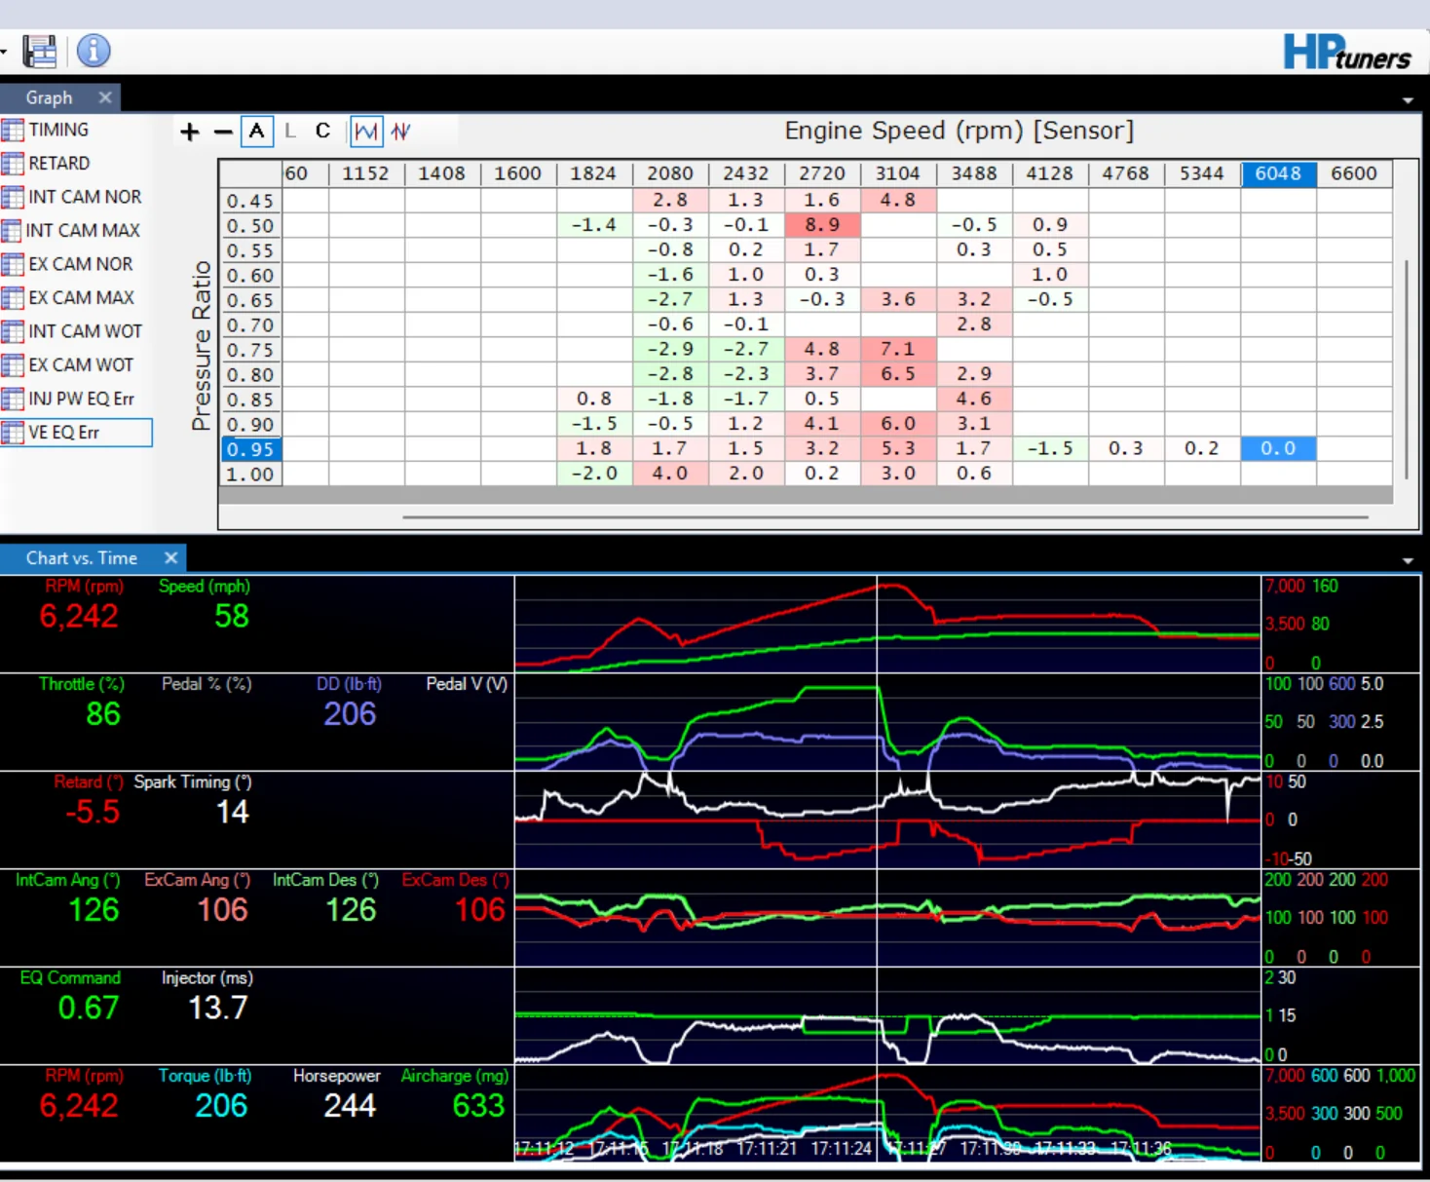The height and width of the screenshot is (1182, 1430).
Task: Expand the Graph panel dropdown arrow
Action: coord(1408,100)
